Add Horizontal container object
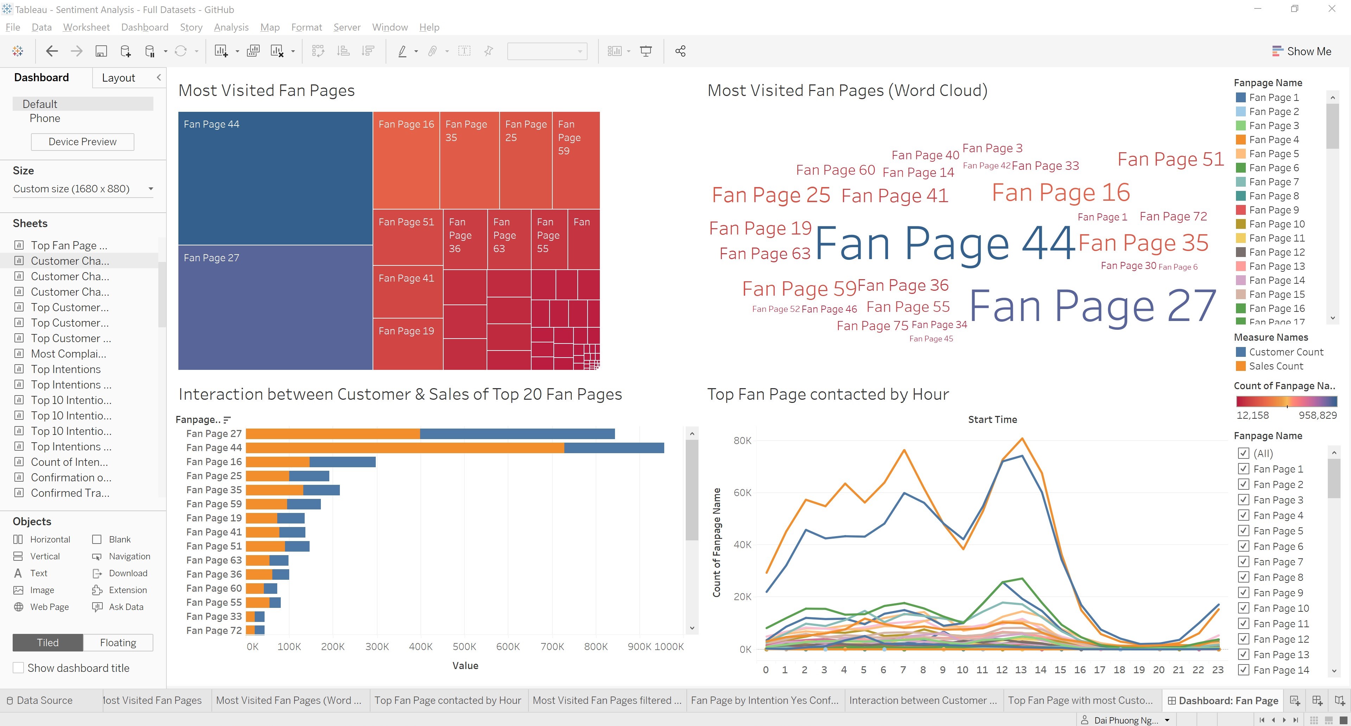1351x726 pixels. tap(42, 539)
